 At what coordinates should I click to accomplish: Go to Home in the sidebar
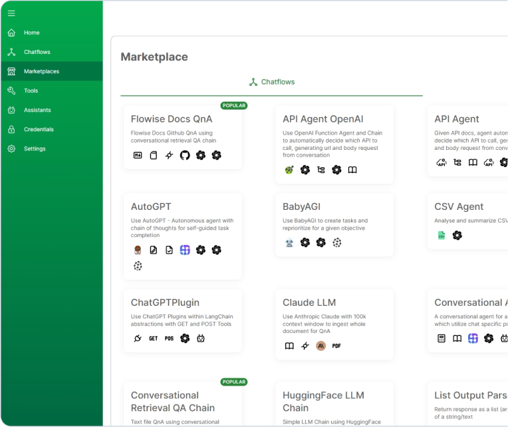coord(31,33)
